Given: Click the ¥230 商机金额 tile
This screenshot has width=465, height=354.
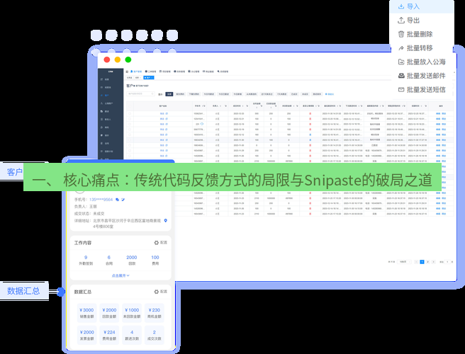Looking at the screenshot, I should (155, 313).
